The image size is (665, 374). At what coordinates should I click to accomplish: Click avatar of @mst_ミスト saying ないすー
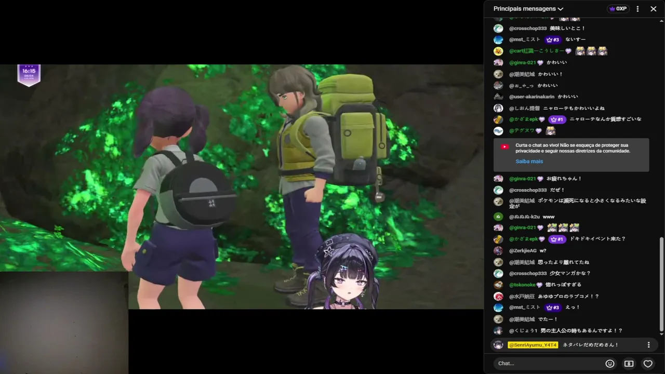tap(498, 40)
